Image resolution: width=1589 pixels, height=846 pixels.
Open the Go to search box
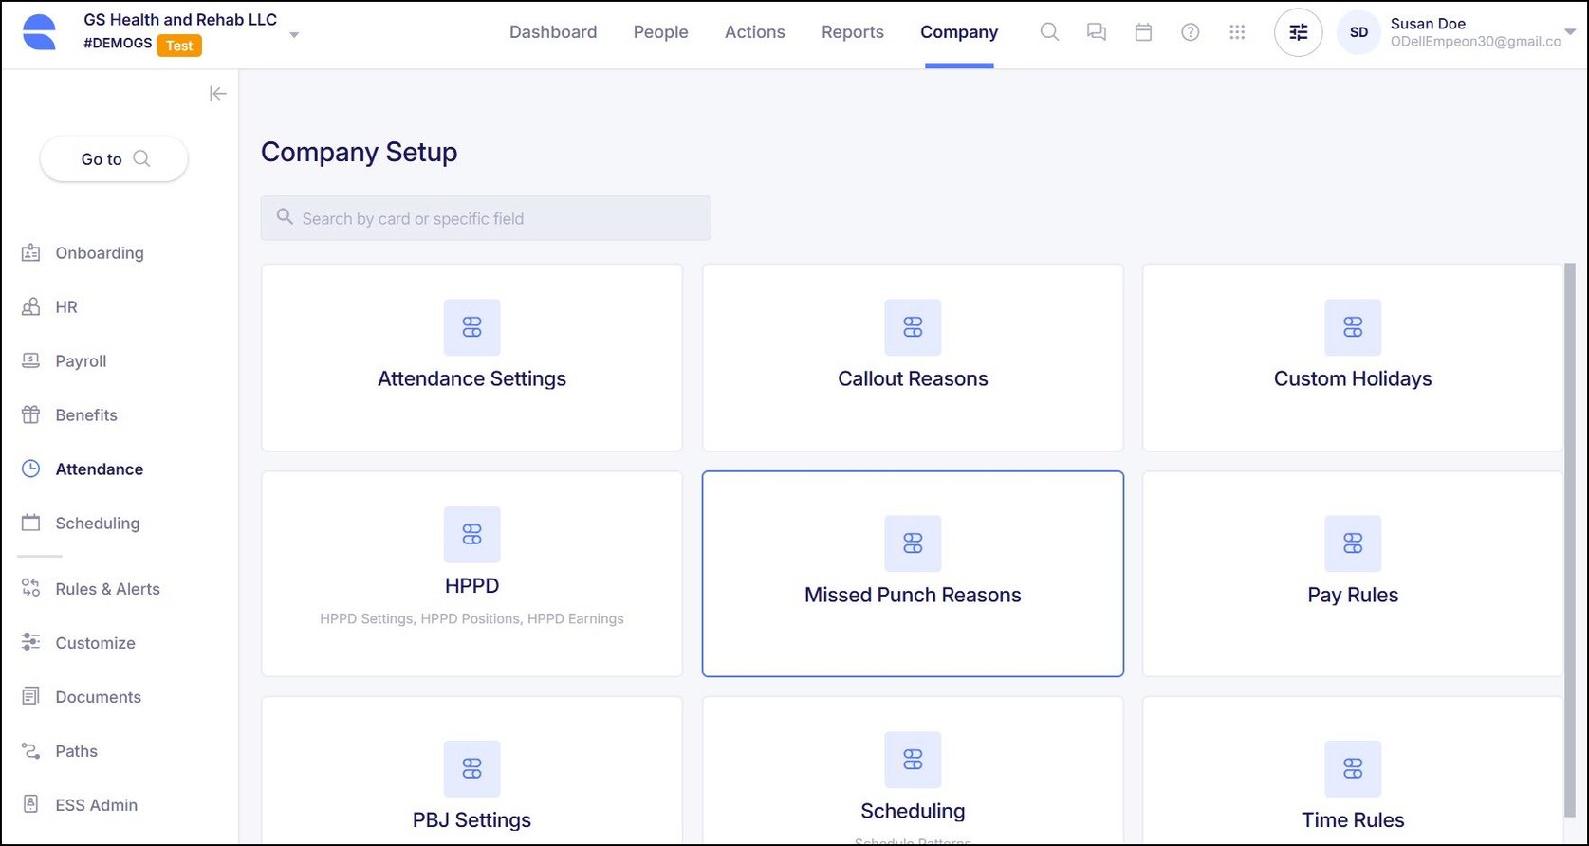[114, 159]
